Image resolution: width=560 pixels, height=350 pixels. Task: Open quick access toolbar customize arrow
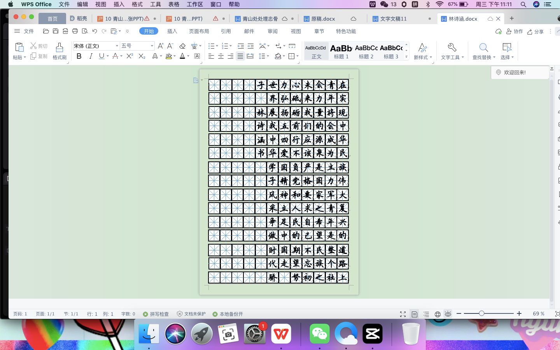click(127, 31)
